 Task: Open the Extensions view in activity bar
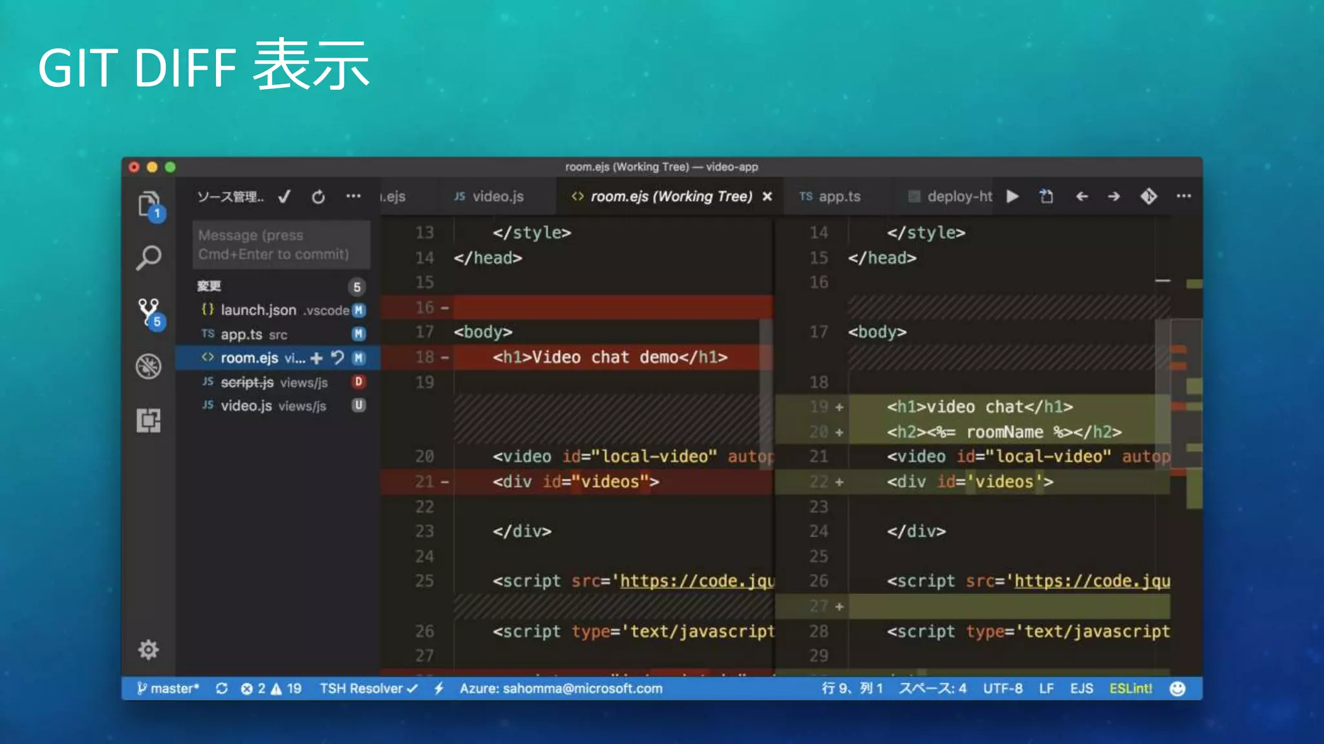pyautogui.click(x=149, y=420)
